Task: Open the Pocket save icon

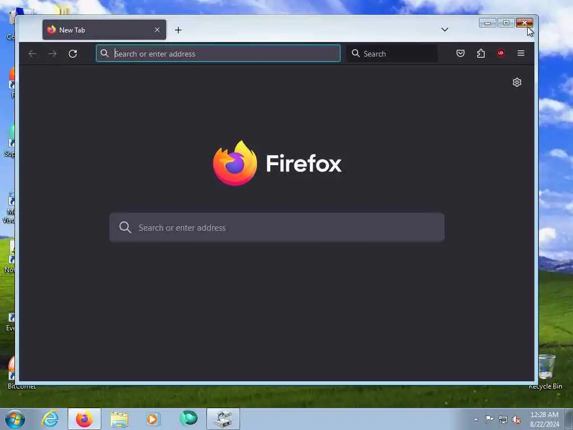Action: tap(461, 53)
